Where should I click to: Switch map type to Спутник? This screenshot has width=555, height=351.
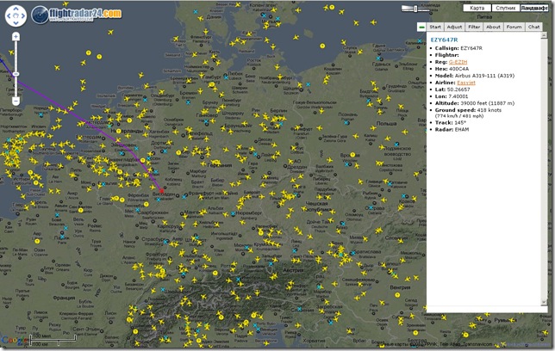pos(505,8)
